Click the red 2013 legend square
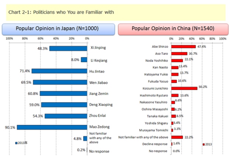 (203, 144)
